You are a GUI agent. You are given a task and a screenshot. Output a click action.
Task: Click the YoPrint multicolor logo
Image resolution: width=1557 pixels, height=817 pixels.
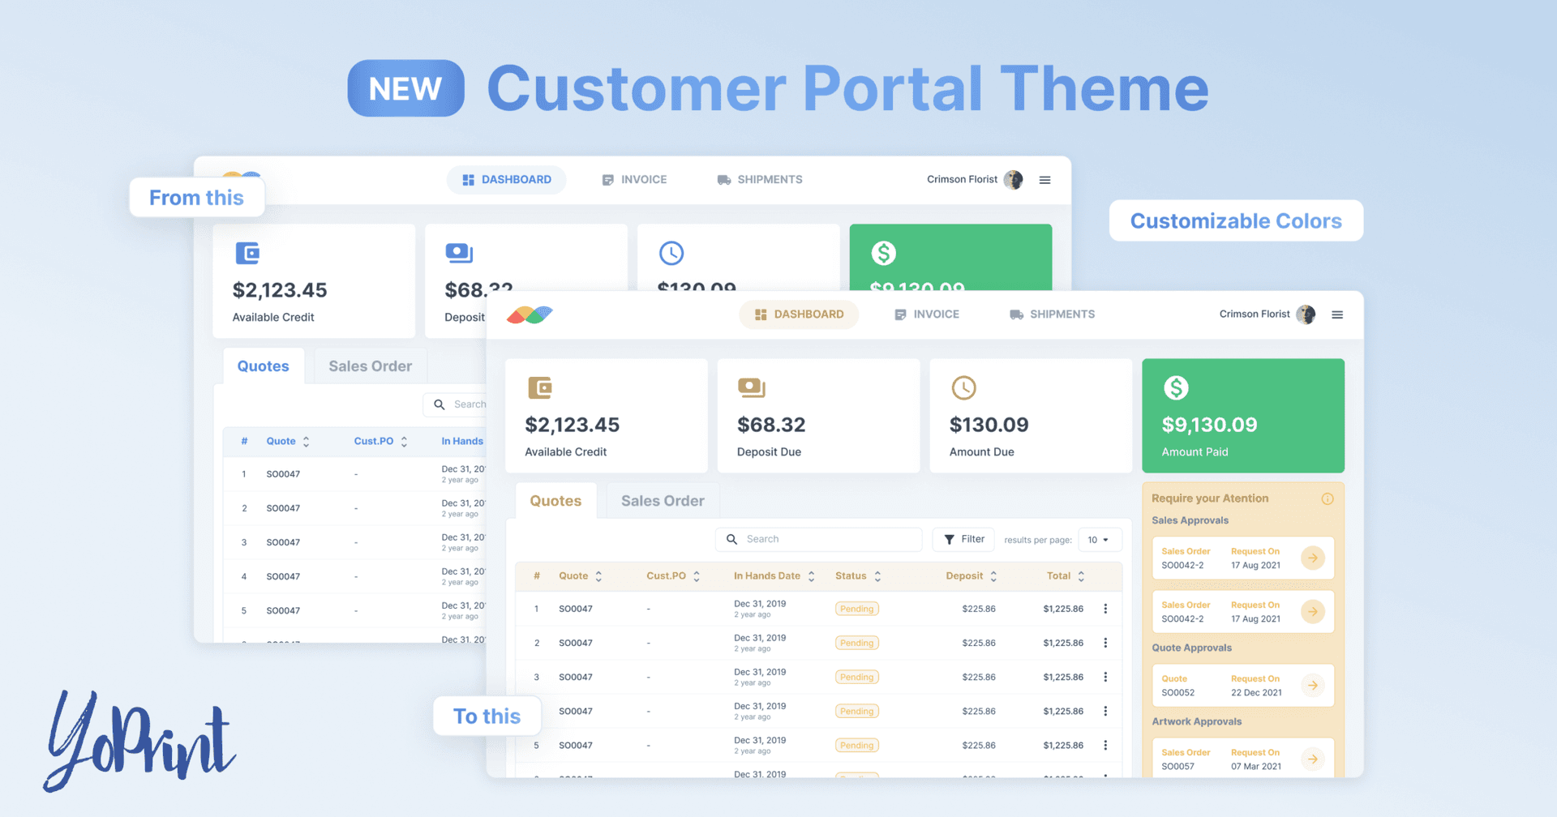tap(529, 314)
